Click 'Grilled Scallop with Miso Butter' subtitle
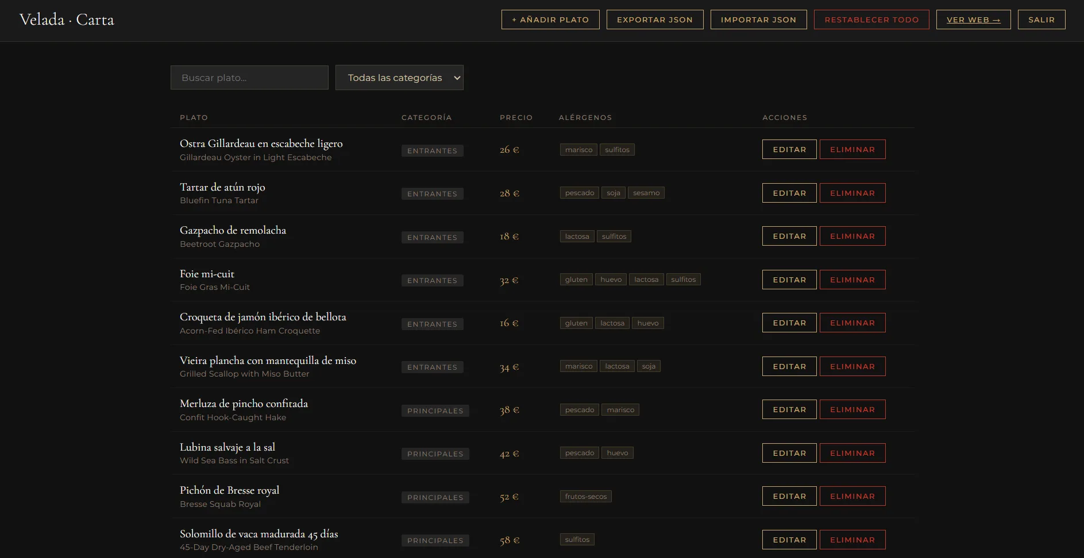Screen dimensions: 1084x558 (244, 374)
